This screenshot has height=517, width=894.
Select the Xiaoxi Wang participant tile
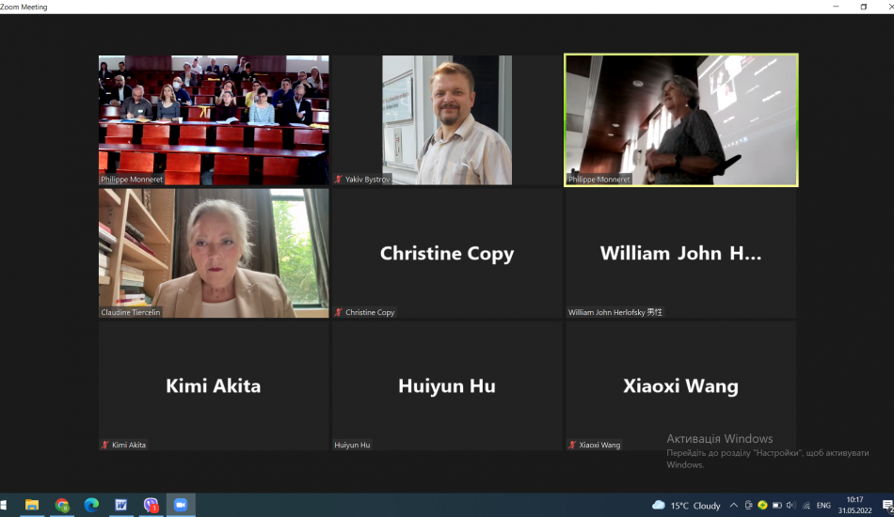(680, 385)
